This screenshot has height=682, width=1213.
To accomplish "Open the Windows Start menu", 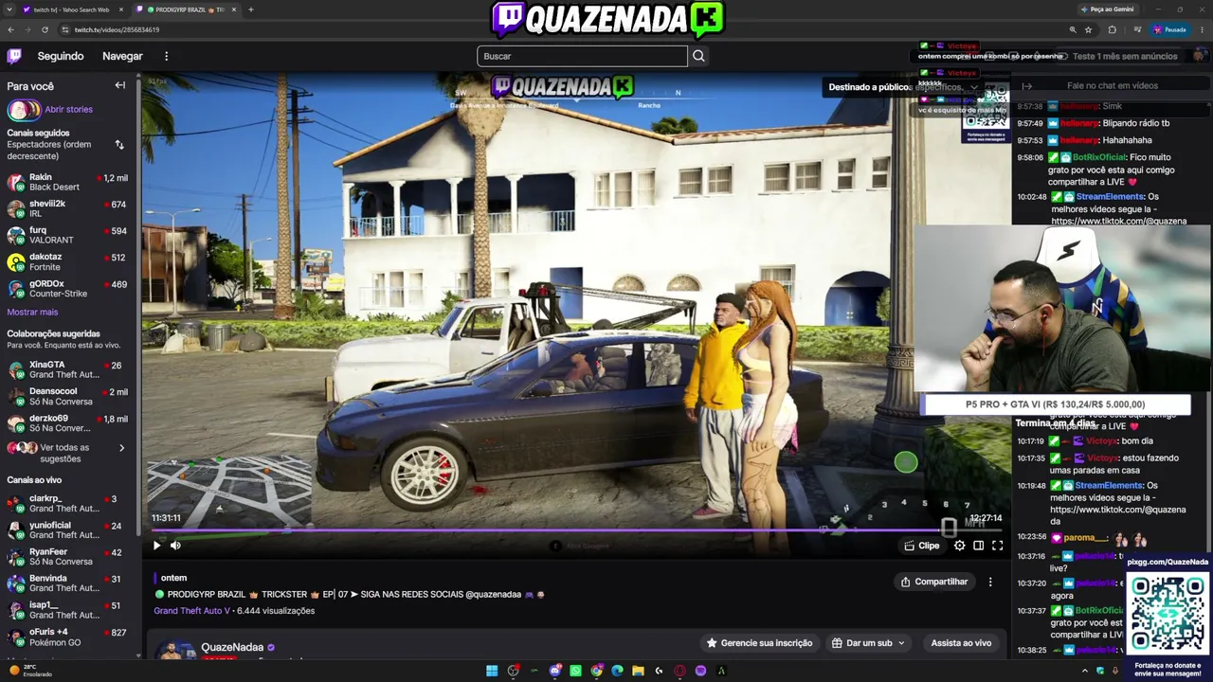I will coord(492,671).
